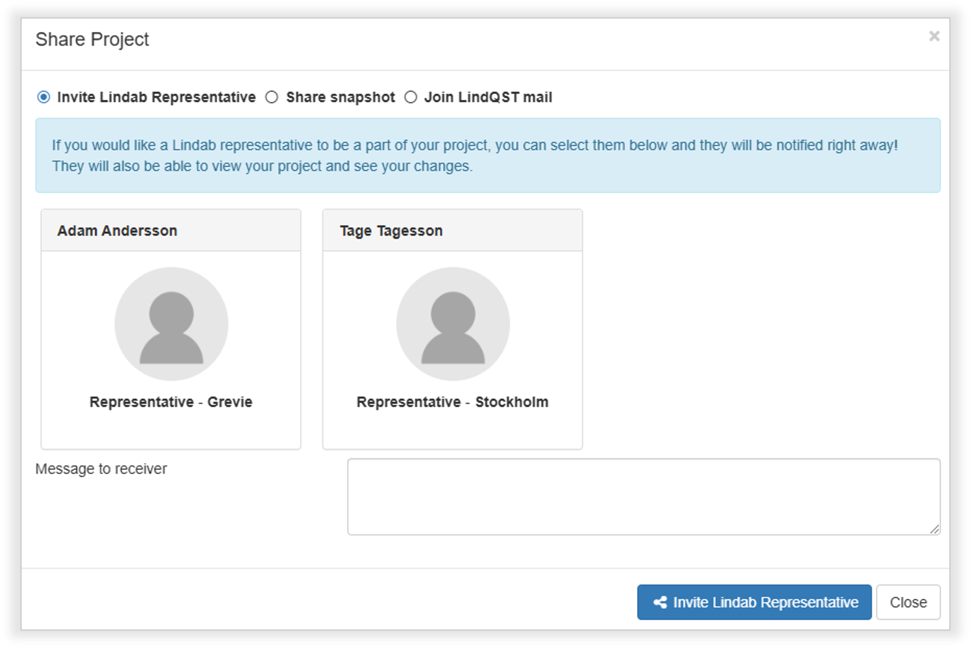This screenshot has width=971, height=648.
Task: Click Tage Tagesson's avatar icon
Action: point(453,324)
